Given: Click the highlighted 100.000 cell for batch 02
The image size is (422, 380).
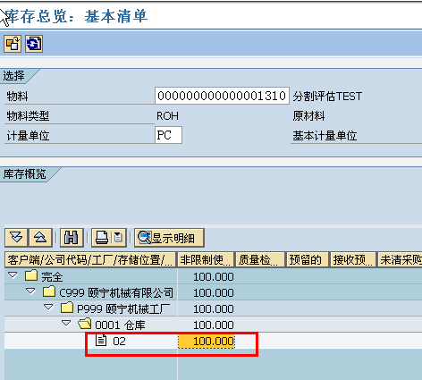Looking at the screenshot, I should coord(207,341).
